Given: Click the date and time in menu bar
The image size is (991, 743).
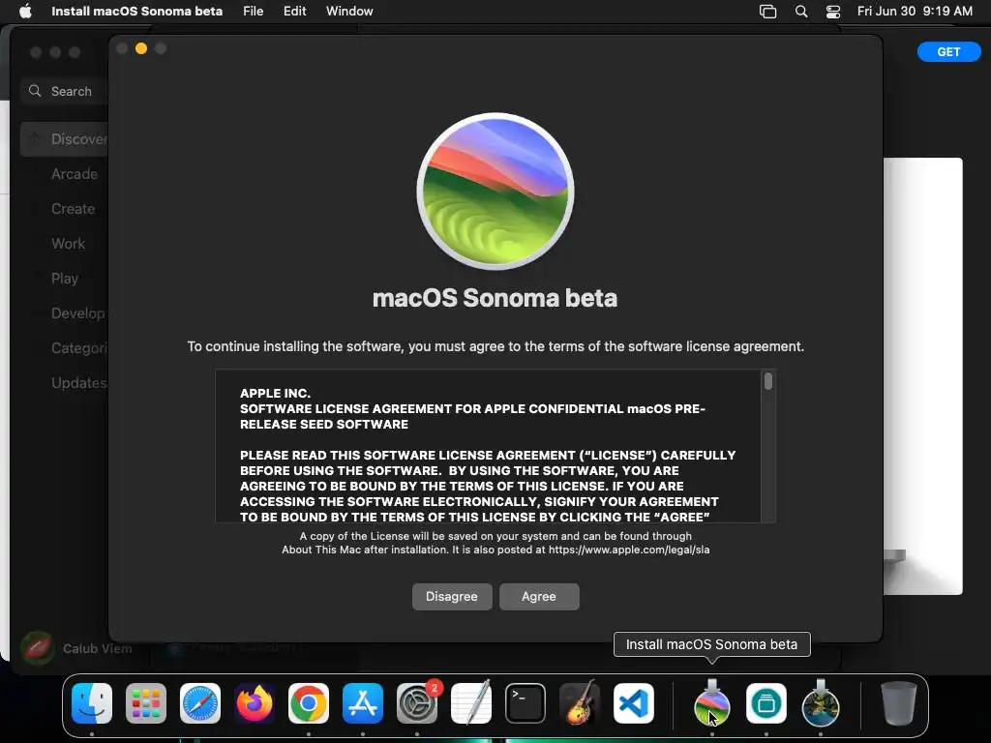Looking at the screenshot, I should [x=915, y=11].
